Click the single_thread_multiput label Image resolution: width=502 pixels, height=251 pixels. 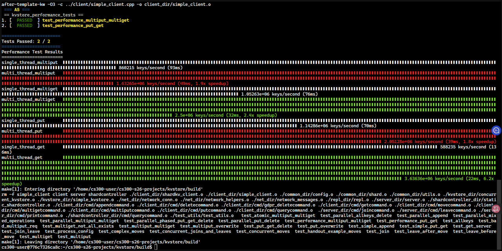point(29,62)
